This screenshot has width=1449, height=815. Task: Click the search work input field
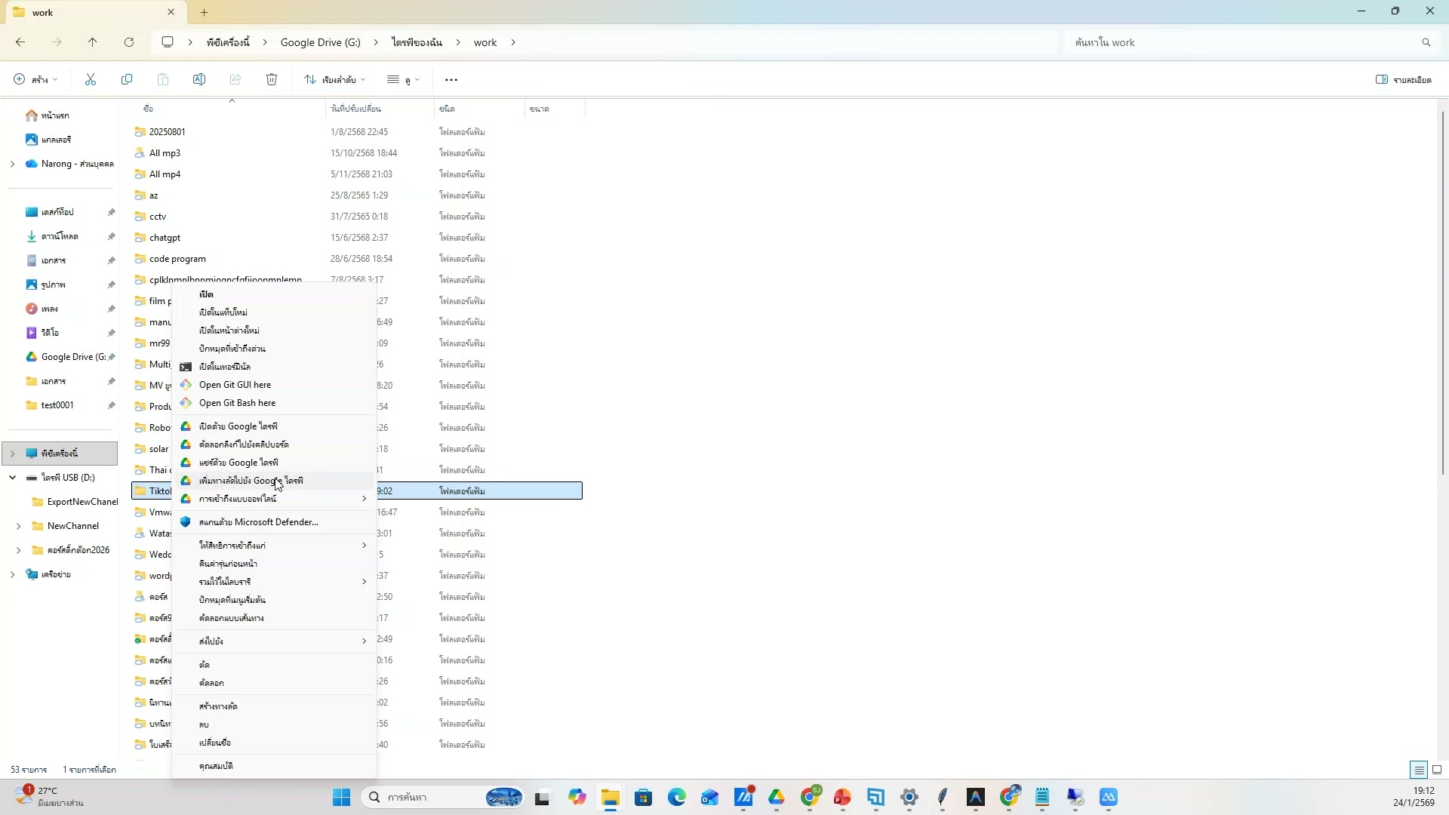tap(1238, 43)
